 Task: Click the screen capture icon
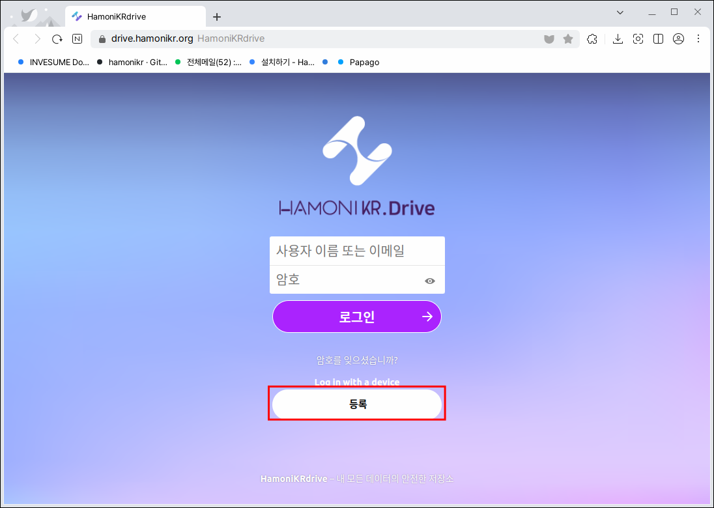(x=638, y=39)
